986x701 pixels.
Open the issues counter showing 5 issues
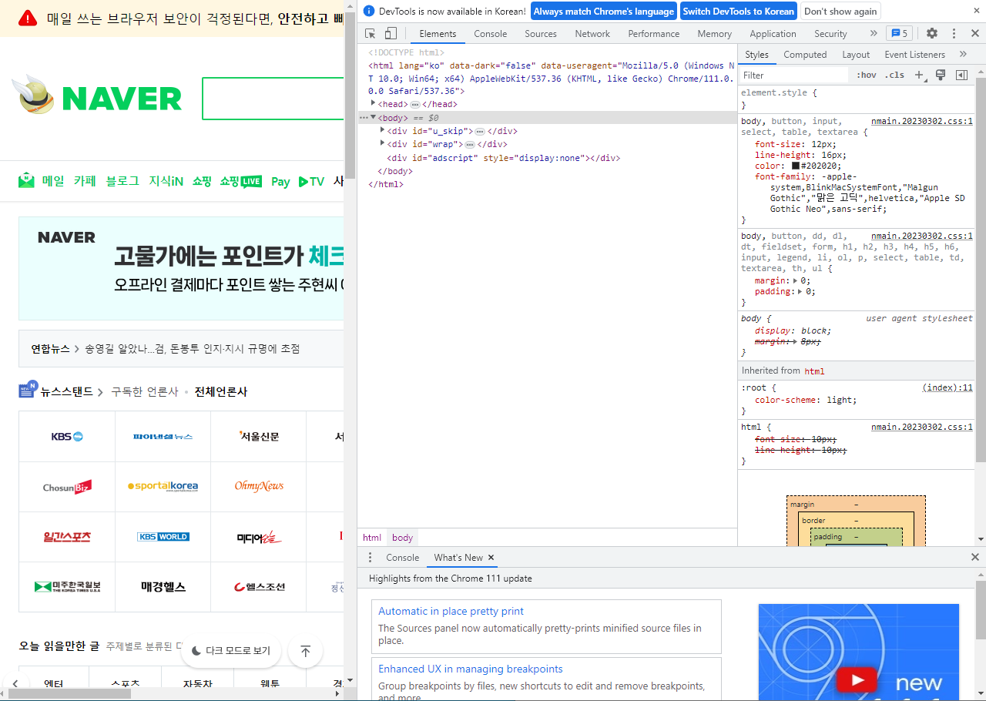(x=899, y=33)
